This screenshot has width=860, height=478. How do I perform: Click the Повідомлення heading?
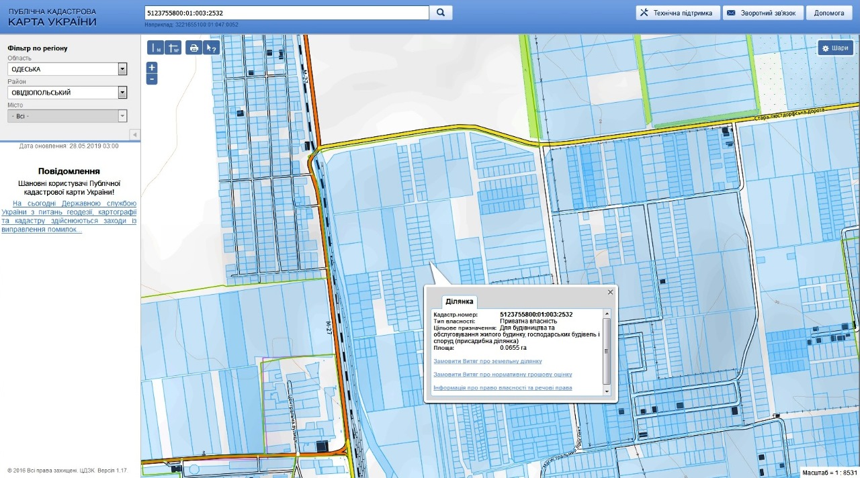69,171
